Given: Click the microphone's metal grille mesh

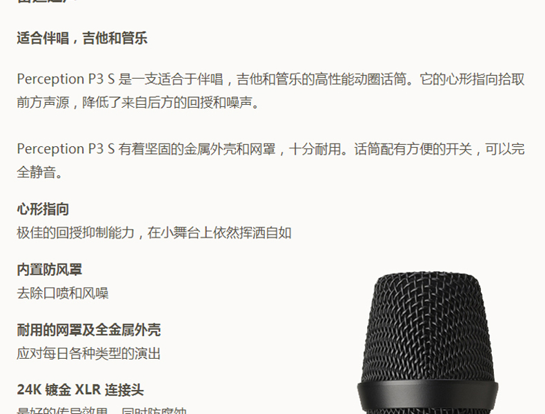Looking at the screenshot, I should pyautogui.click(x=428, y=327).
